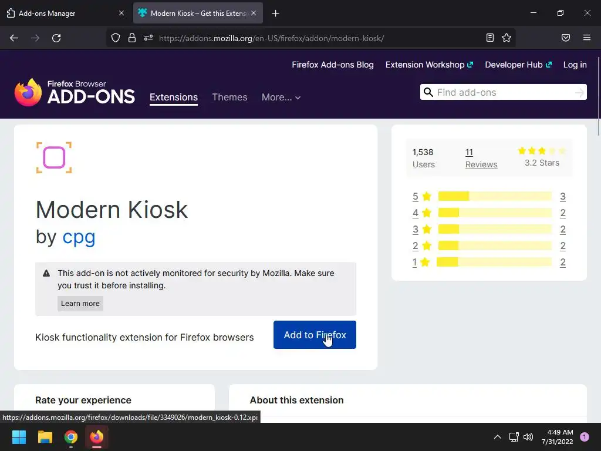Open the network status tray icon
The image size is (601, 451).
click(514, 437)
